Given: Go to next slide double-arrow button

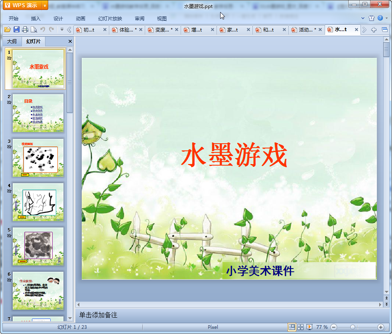Looking at the screenshot, I should coord(386,304).
